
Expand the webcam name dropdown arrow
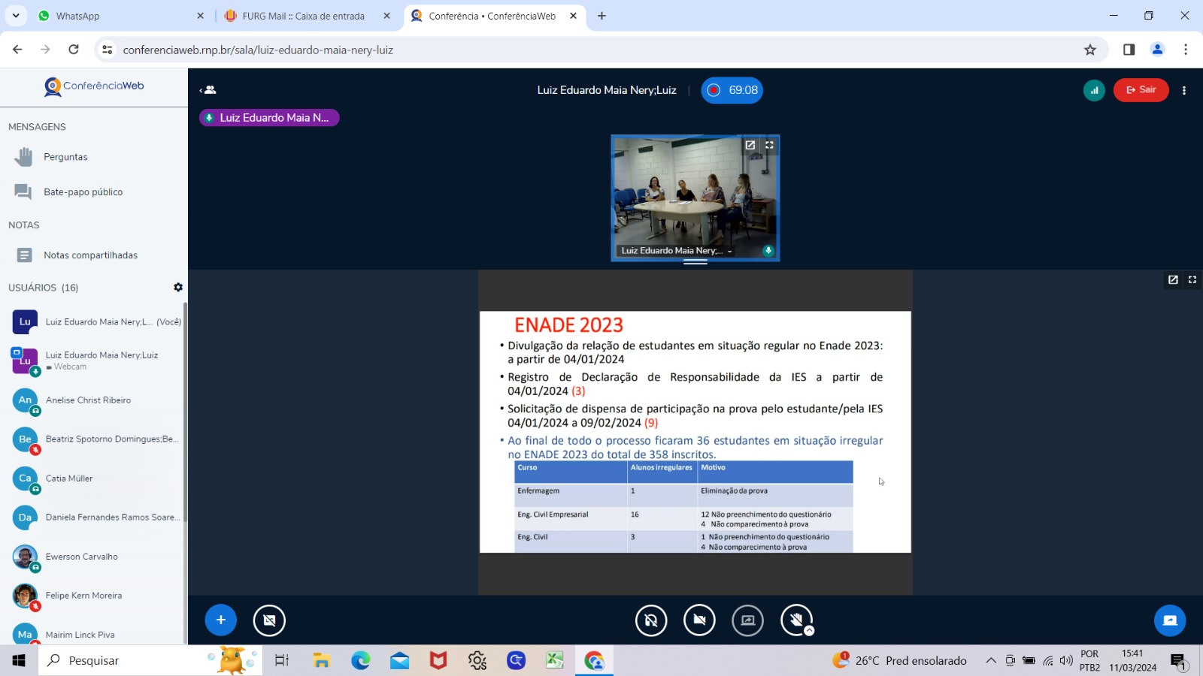(729, 251)
